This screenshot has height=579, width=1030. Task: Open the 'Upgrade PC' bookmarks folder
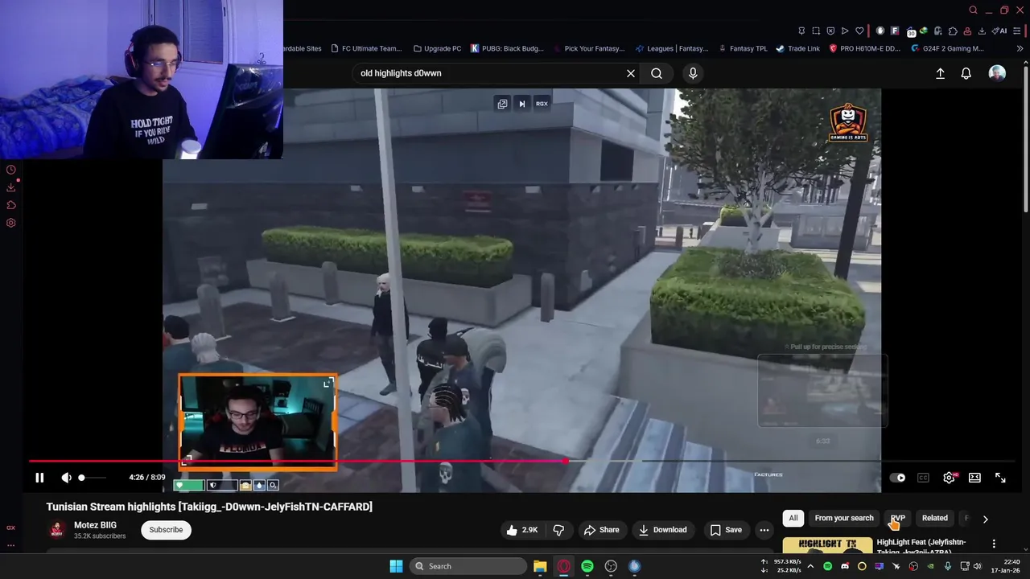[437, 48]
